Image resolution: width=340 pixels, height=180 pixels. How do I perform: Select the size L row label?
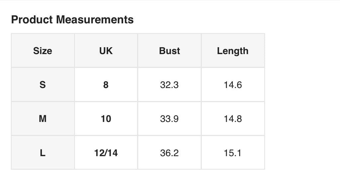point(43,153)
